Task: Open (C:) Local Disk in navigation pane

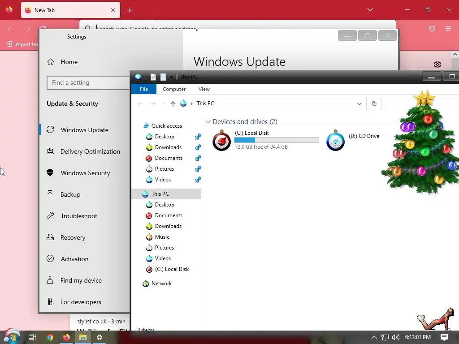Action: point(172,269)
